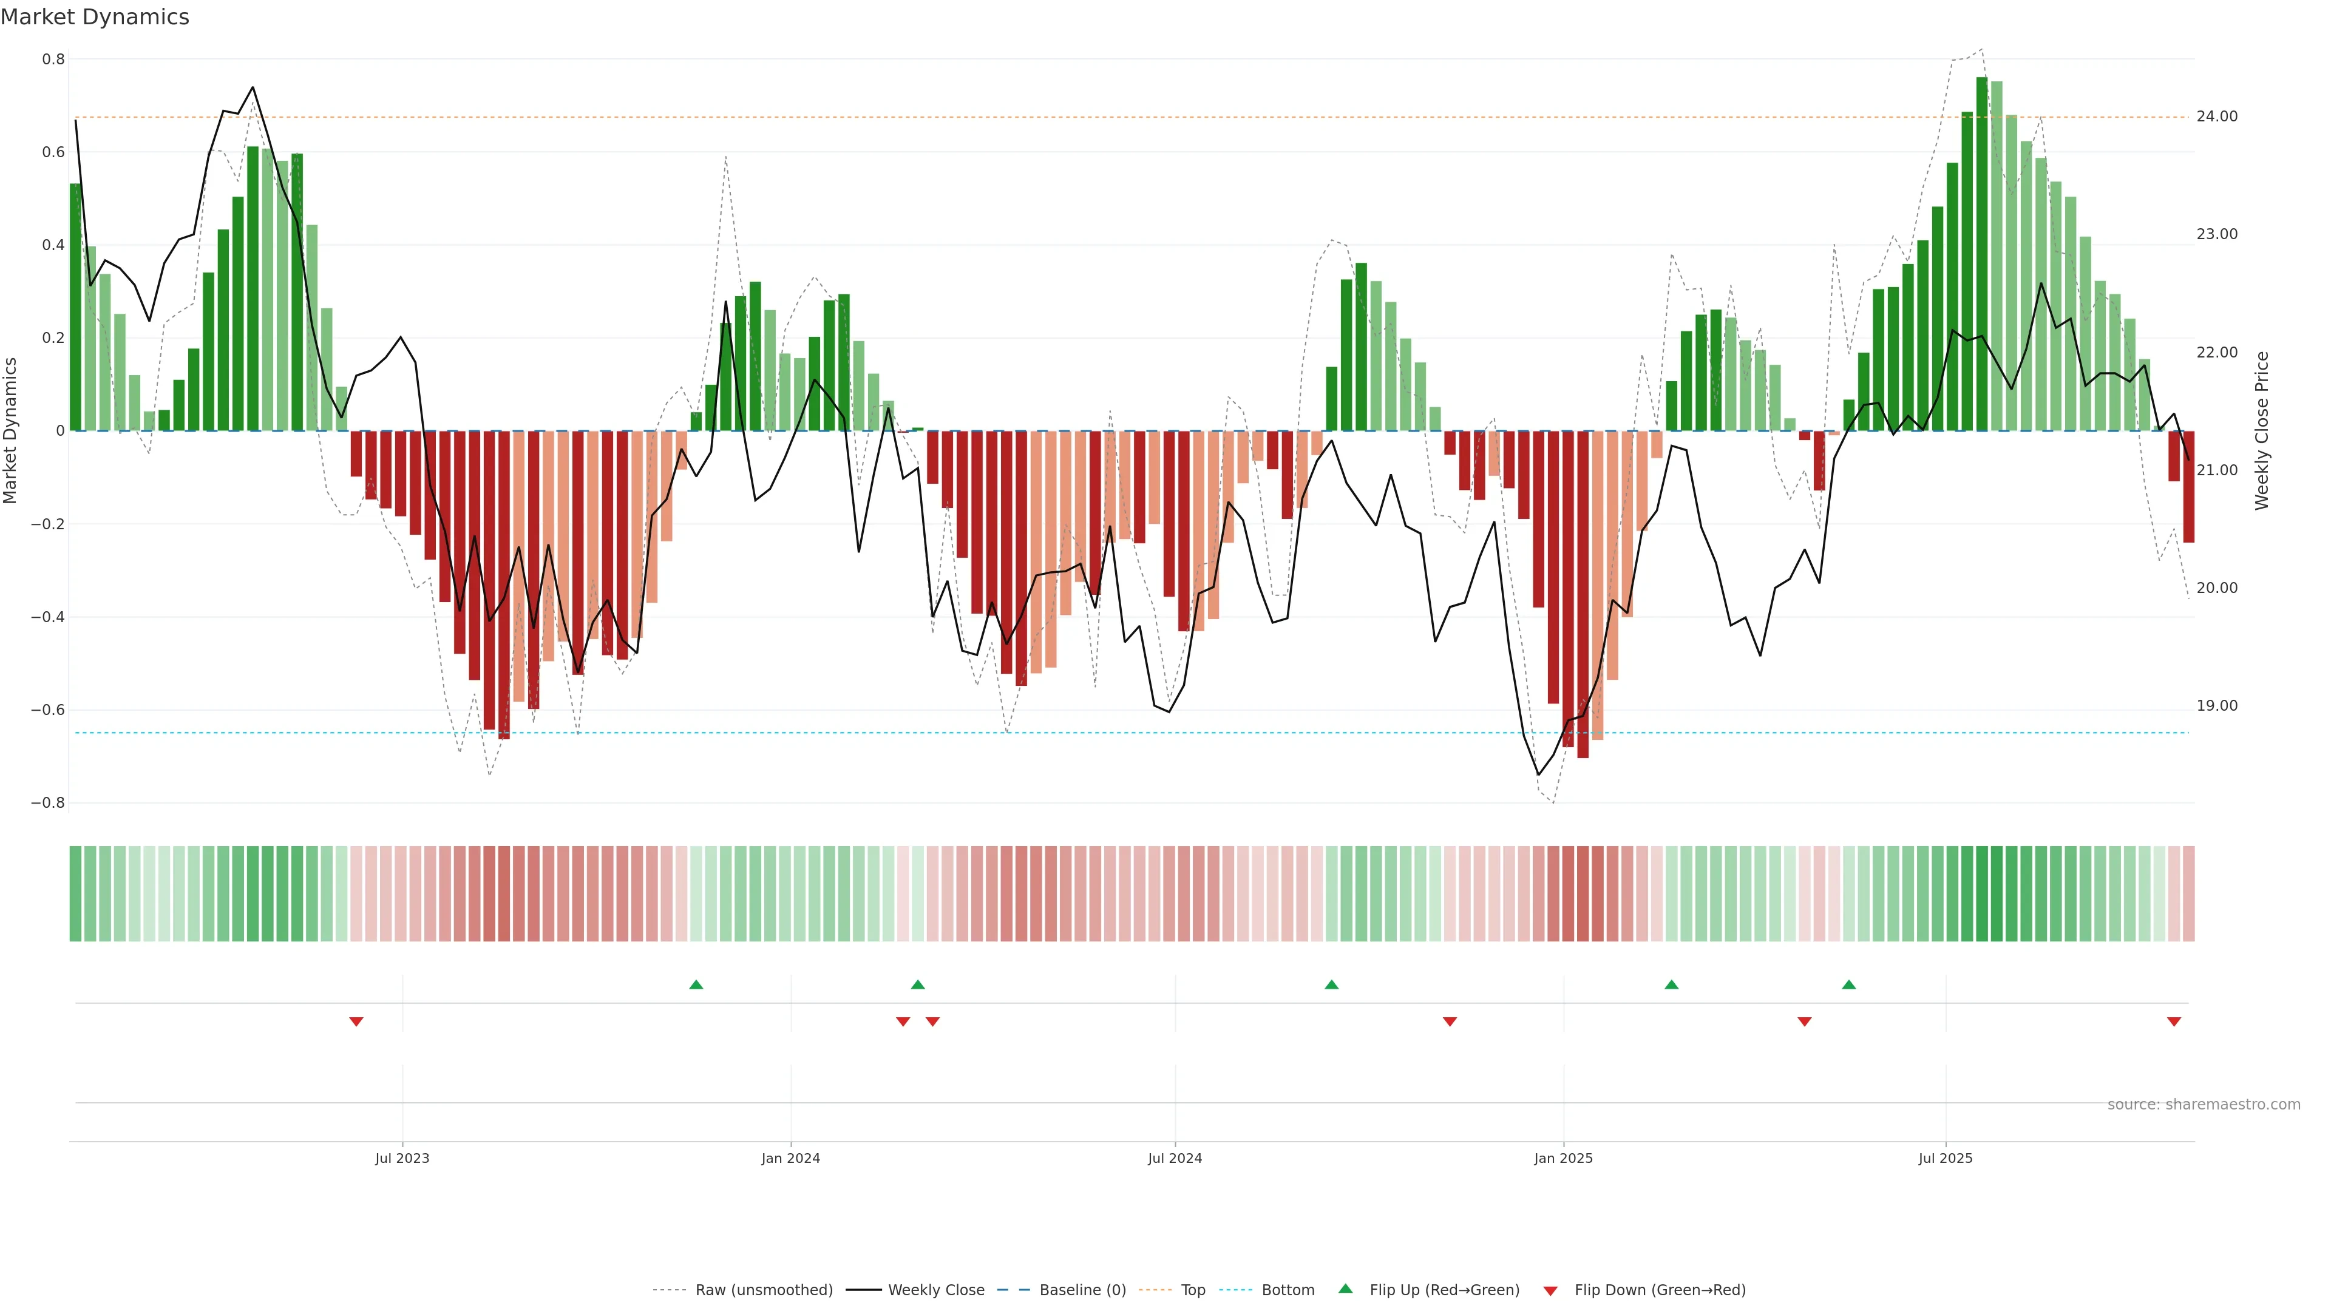The image size is (2331, 1311).
Task: Click the green flip-up marker after Jul 2024
Action: click(1331, 984)
